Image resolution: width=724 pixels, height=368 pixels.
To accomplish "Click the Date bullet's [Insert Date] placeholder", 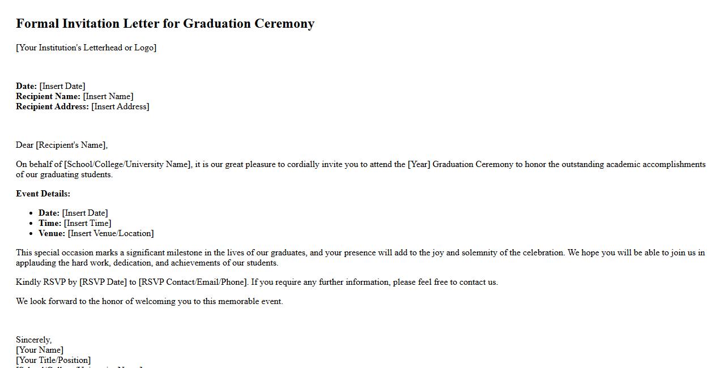I will point(85,213).
